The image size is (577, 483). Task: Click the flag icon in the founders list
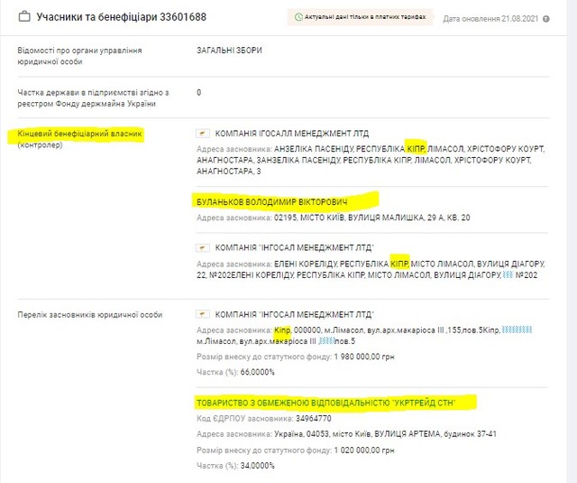tap(202, 314)
